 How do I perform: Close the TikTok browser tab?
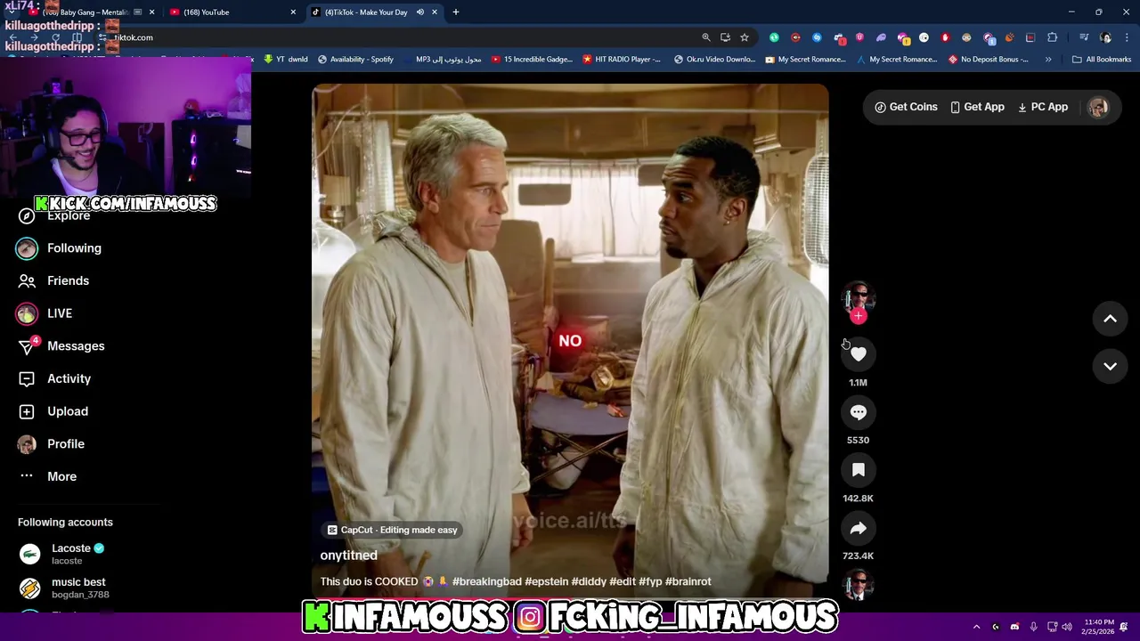[x=435, y=12]
